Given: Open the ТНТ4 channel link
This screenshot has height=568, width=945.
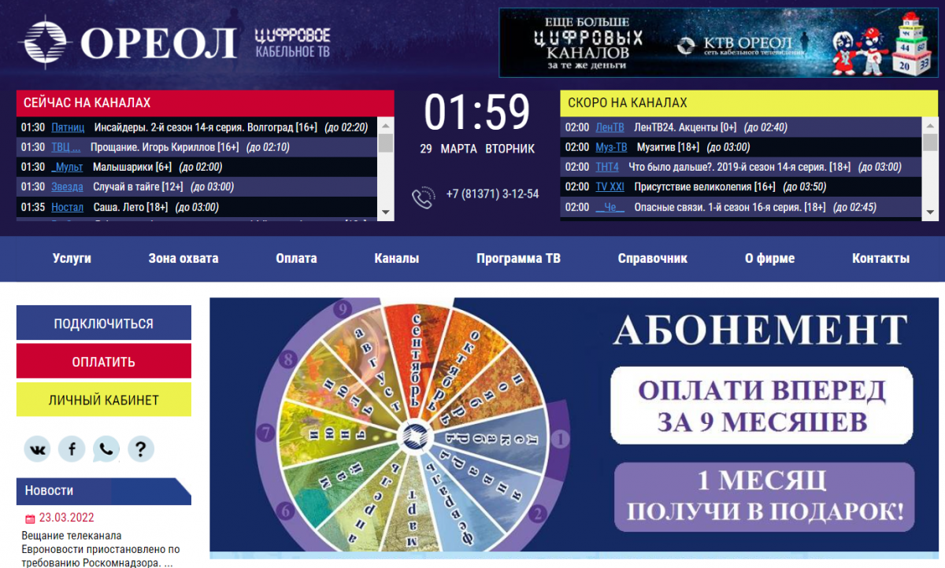Looking at the screenshot, I should (607, 167).
